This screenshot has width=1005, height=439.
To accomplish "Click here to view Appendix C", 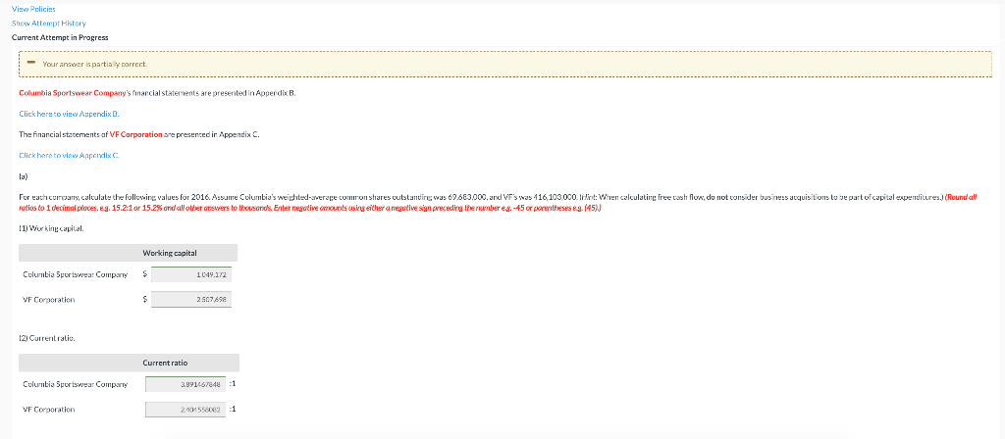I will click(x=70, y=155).
